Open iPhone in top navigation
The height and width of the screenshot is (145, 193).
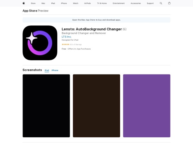tap(64, 3)
